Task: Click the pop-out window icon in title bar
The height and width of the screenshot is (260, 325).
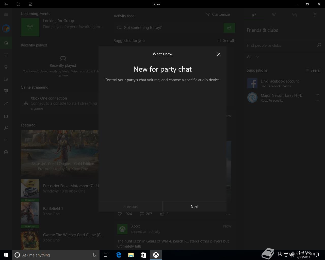Action: pos(30,4)
